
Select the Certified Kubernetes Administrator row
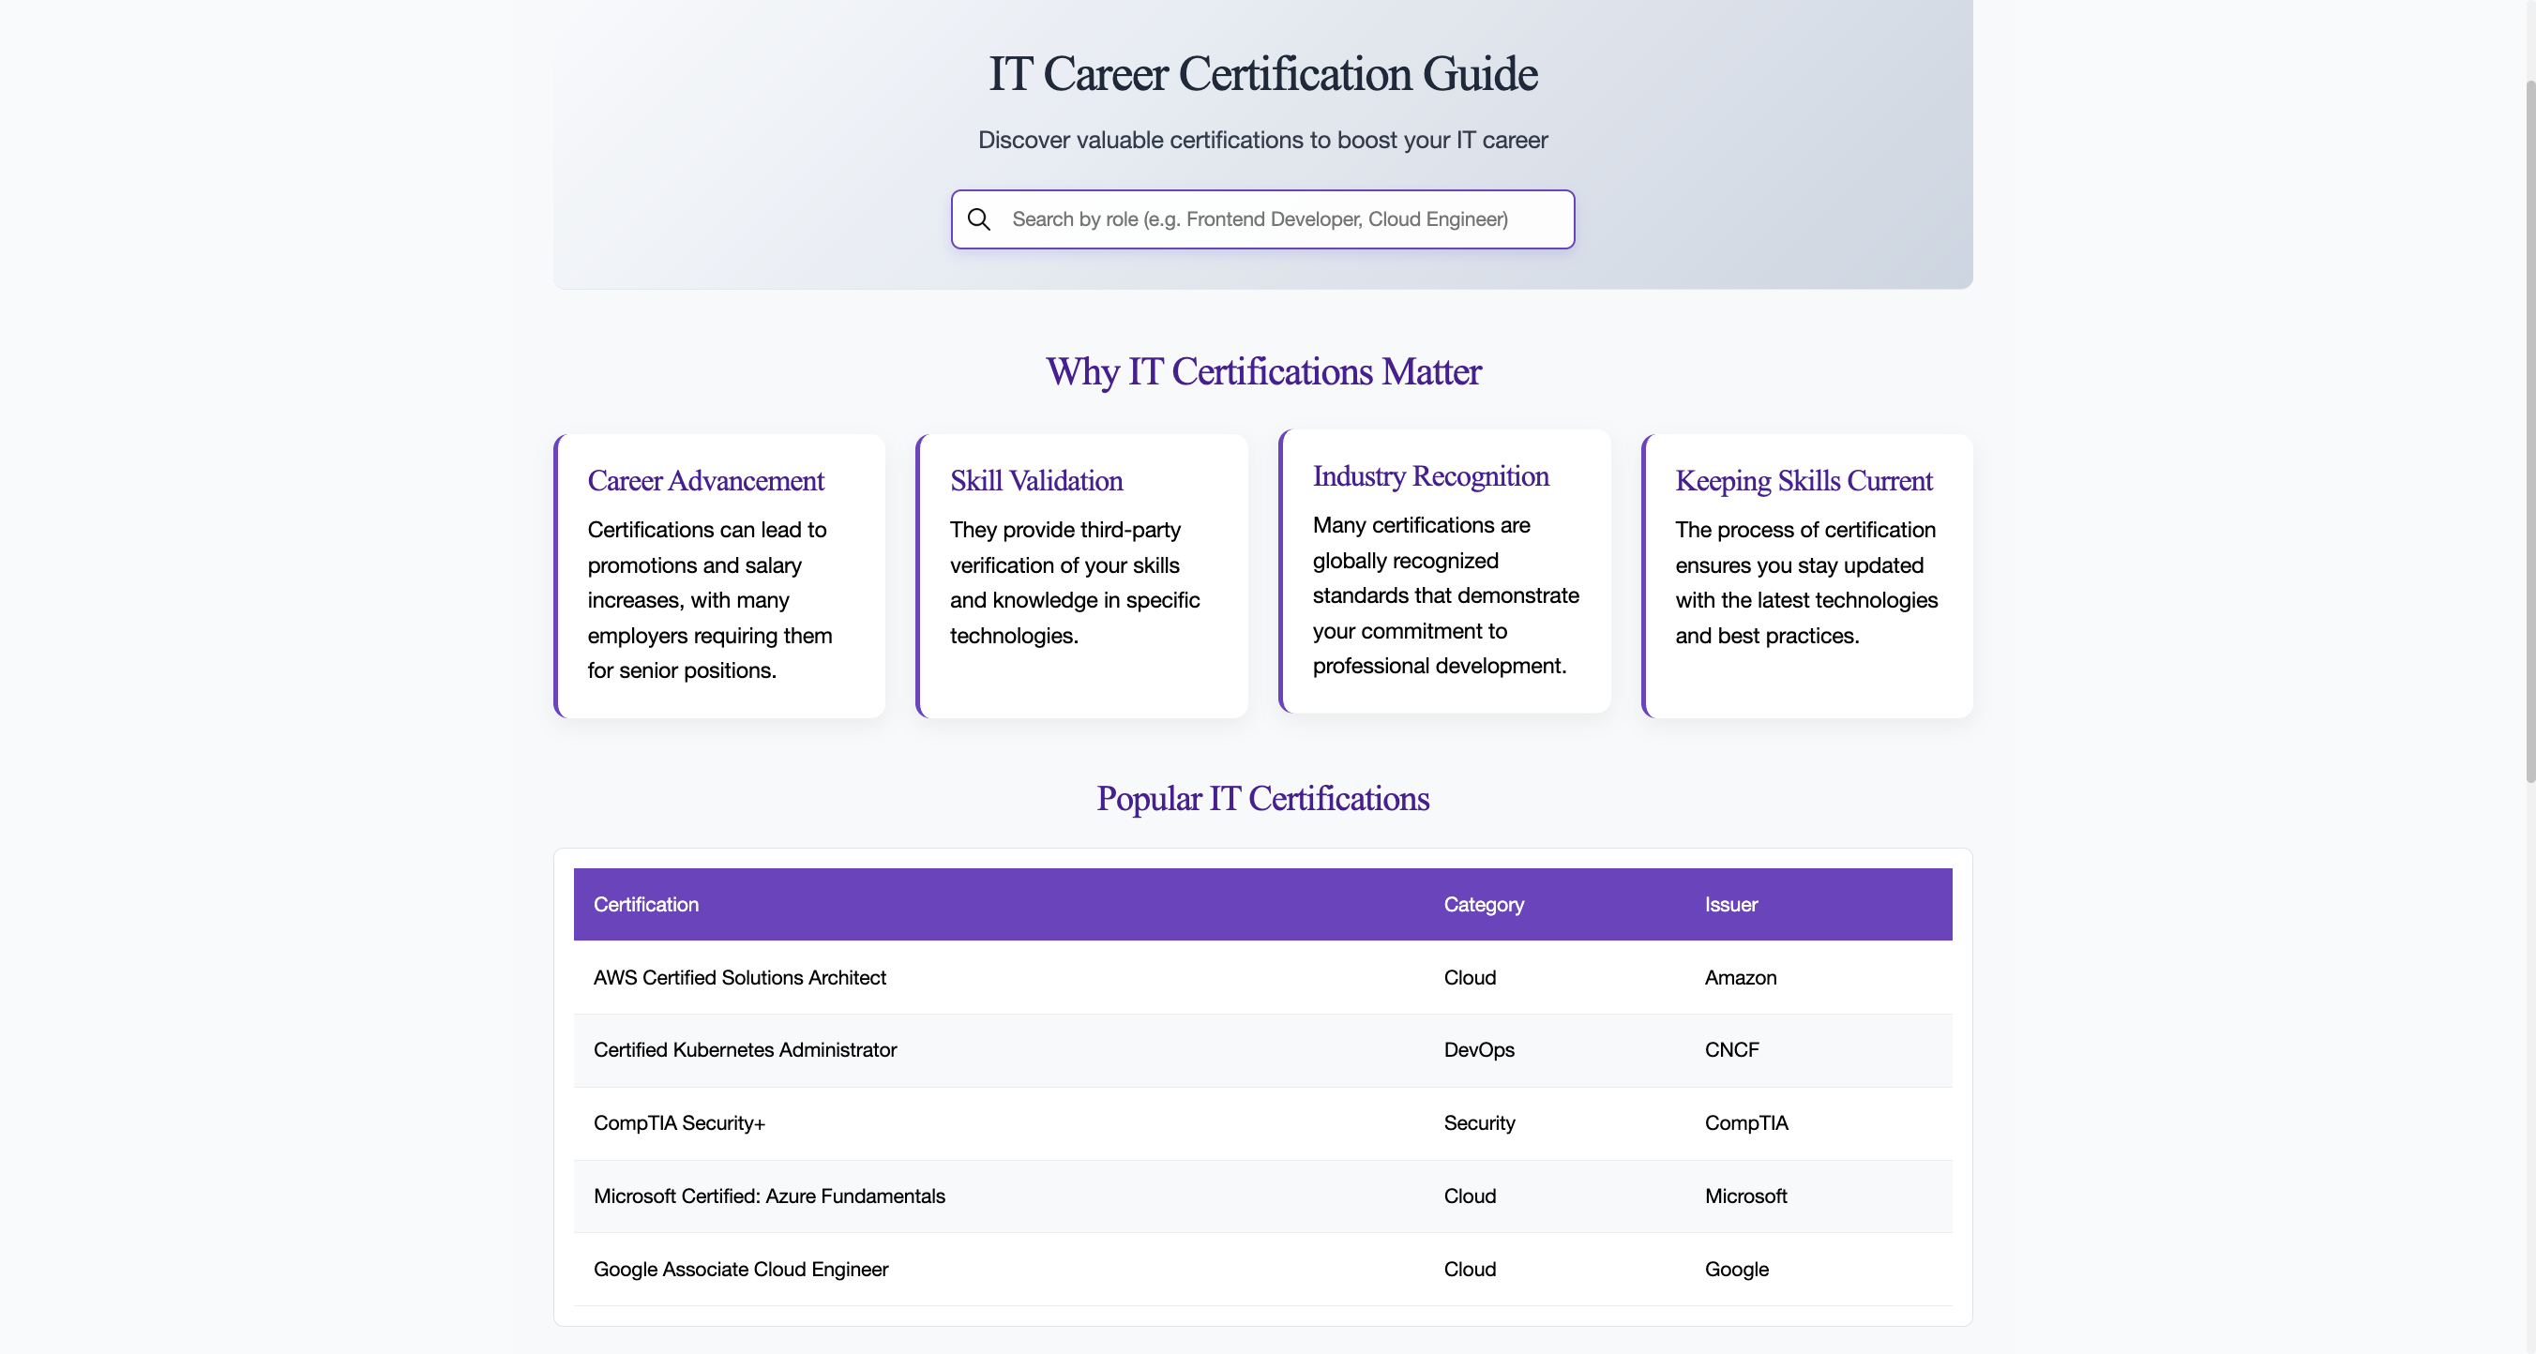(x=745, y=1049)
